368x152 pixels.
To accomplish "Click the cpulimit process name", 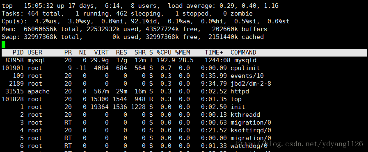I will [x=245, y=68].
